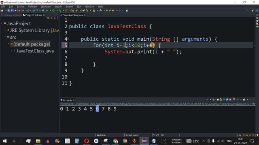Click the Open Console icon
This screenshot has width=259, height=145.
[244, 99]
